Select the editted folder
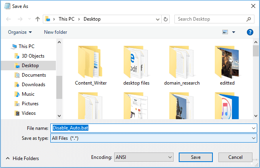 click(227, 66)
